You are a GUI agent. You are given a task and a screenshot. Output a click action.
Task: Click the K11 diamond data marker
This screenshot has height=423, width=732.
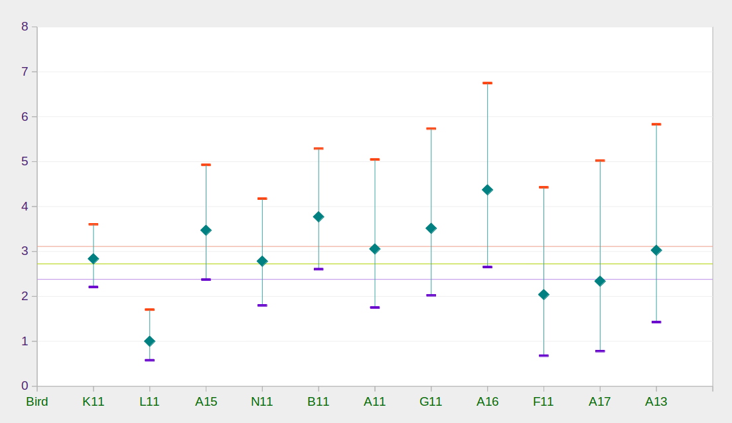[x=94, y=259]
